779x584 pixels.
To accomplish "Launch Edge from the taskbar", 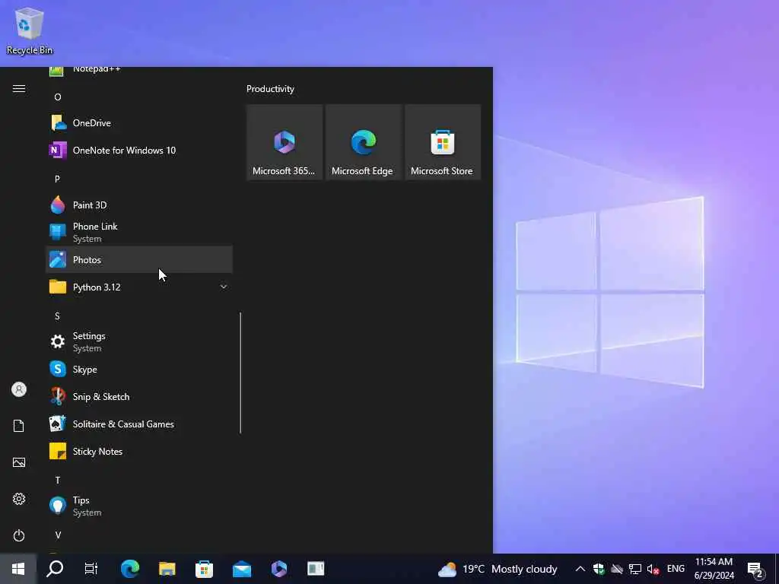I will coord(129,569).
